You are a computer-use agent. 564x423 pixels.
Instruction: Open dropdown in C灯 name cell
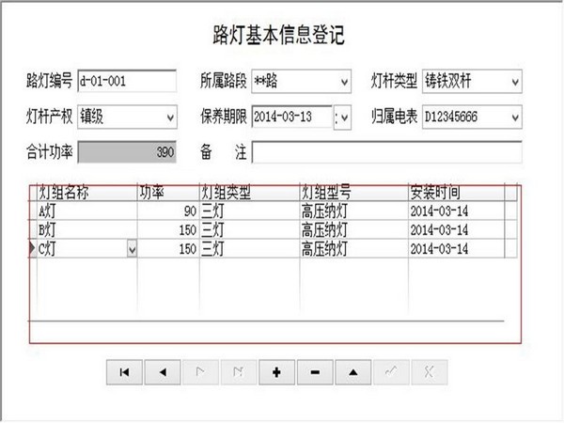coord(132,249)
